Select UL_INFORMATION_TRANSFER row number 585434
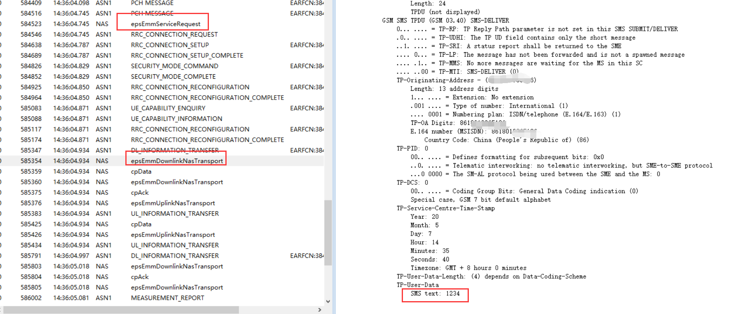This screenshot has width=738, height=314. pyautogui.click(x=162, y=245)
